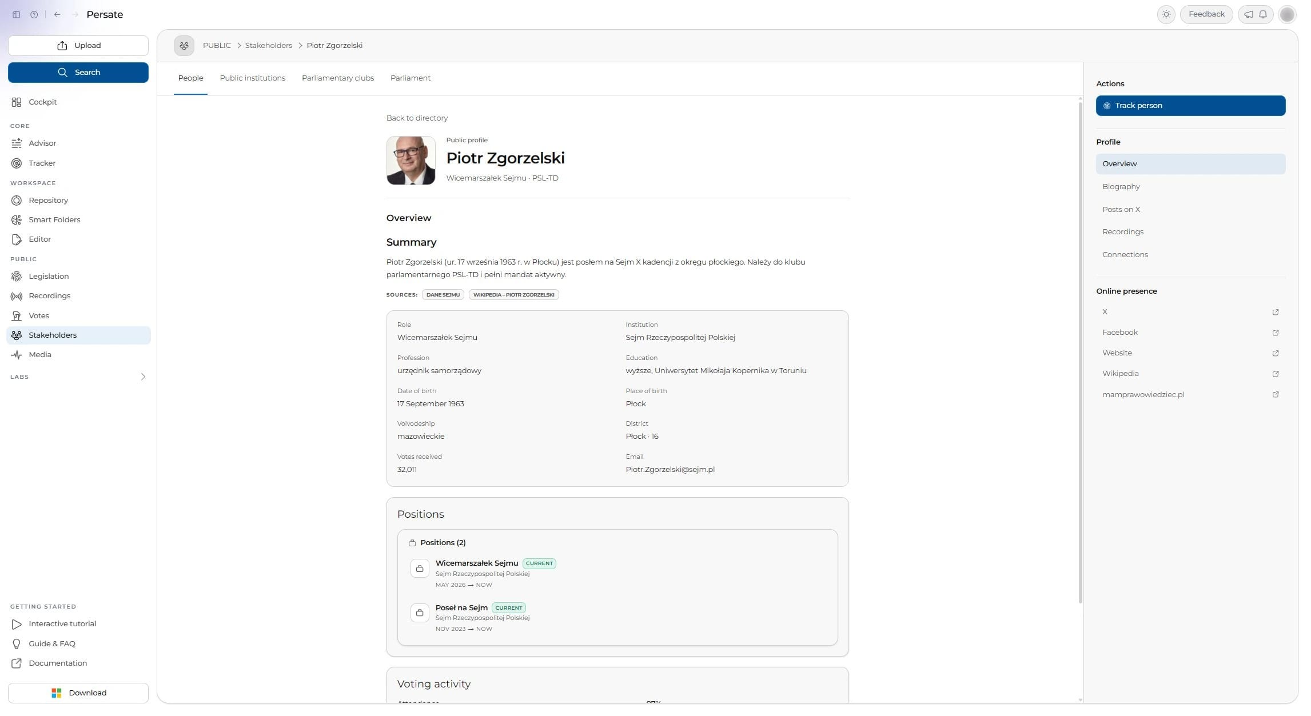Open the Facebook external link

[x=1190, y=333]
